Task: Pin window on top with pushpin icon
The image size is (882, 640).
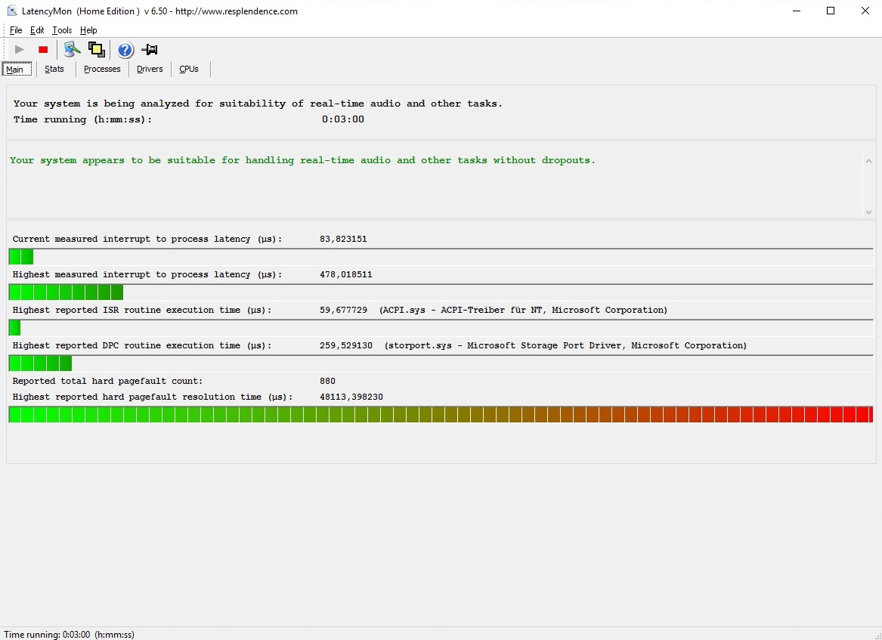Action: pos(150,49)
